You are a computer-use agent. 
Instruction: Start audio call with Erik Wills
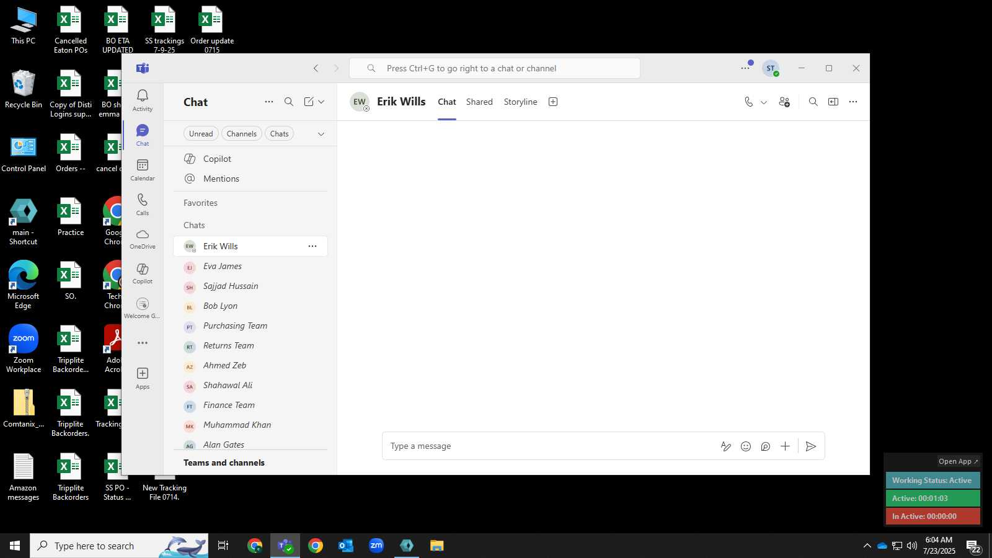(749, 102)
